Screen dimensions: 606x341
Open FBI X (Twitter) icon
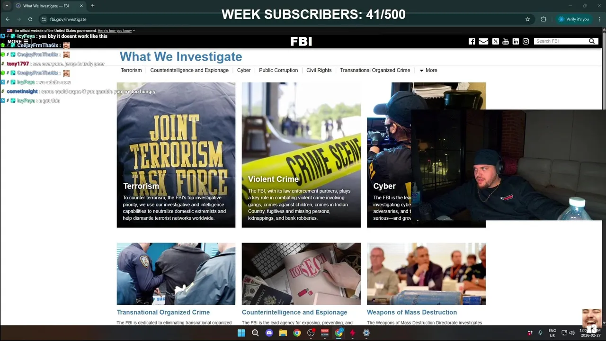pos(495,41)
